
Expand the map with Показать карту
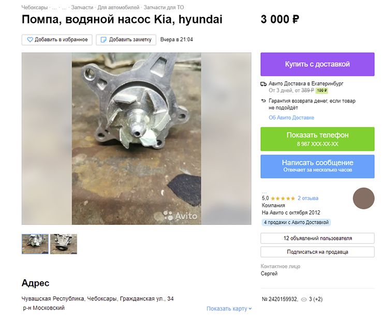coord(229,309)
